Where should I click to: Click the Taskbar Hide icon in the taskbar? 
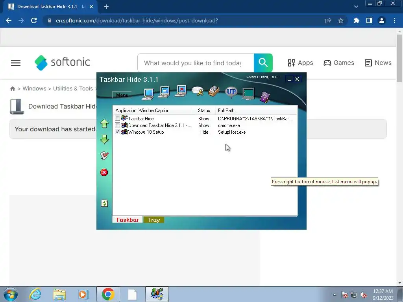157,294
